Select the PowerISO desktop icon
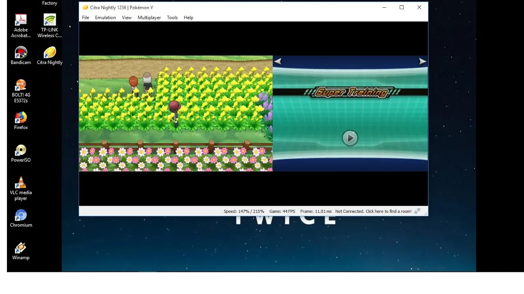 [21, 153]
